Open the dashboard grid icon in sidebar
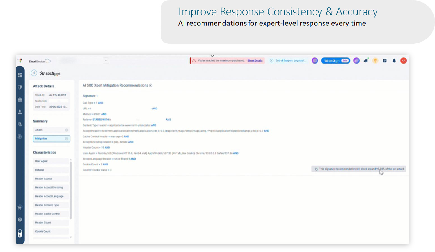 click(20, 75)
